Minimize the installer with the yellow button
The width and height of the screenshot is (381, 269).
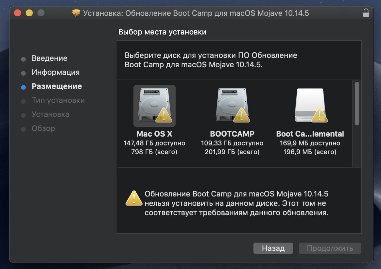pyautogui.click(x=29, y=13)
